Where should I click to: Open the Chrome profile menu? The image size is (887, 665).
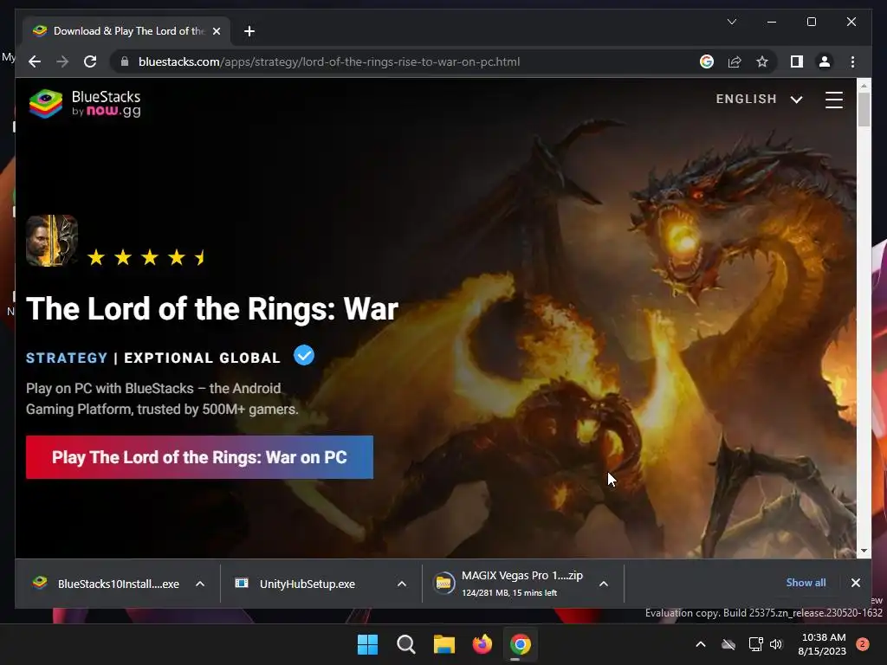[x=825, y=61]
